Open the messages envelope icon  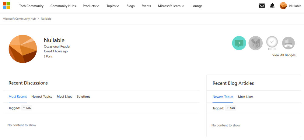tap(262, 6)
